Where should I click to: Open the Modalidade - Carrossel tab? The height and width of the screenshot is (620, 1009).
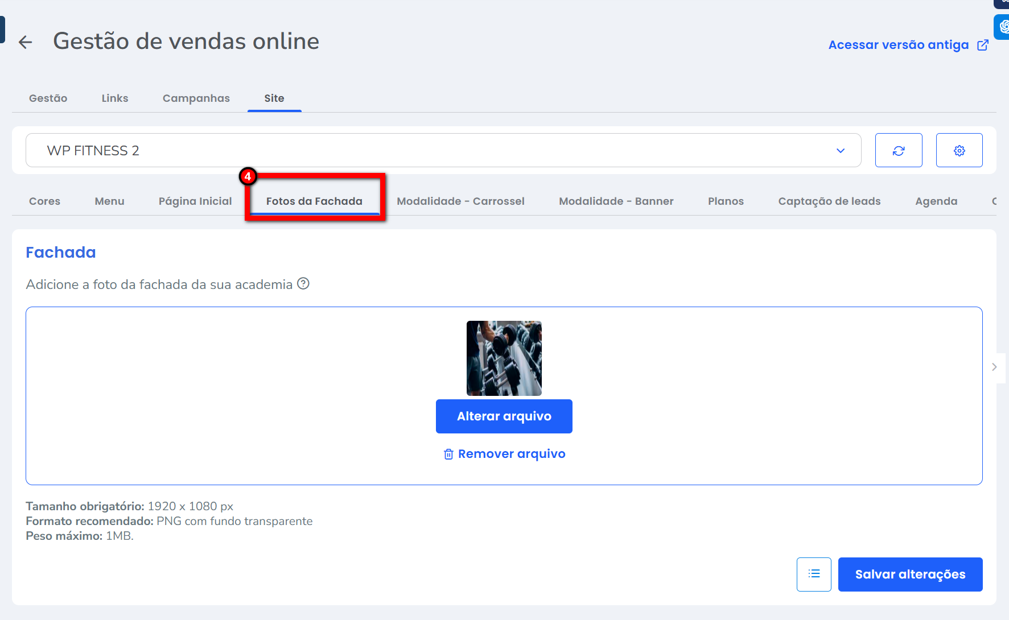pos(460,201)
